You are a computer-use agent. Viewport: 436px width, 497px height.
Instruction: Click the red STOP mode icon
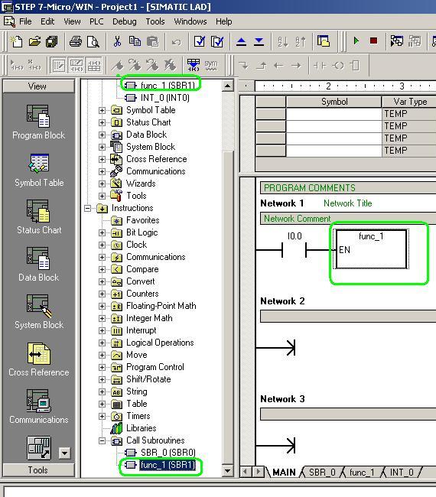373,41
